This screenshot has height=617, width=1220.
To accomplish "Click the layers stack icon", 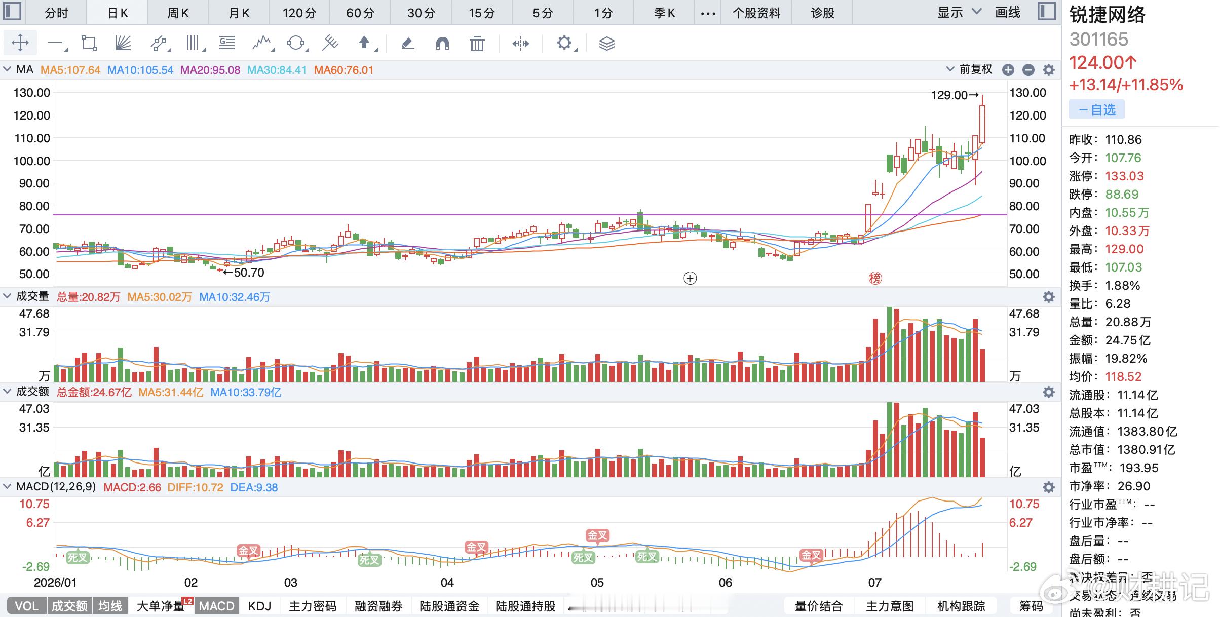I will click(x=606, y=44).
